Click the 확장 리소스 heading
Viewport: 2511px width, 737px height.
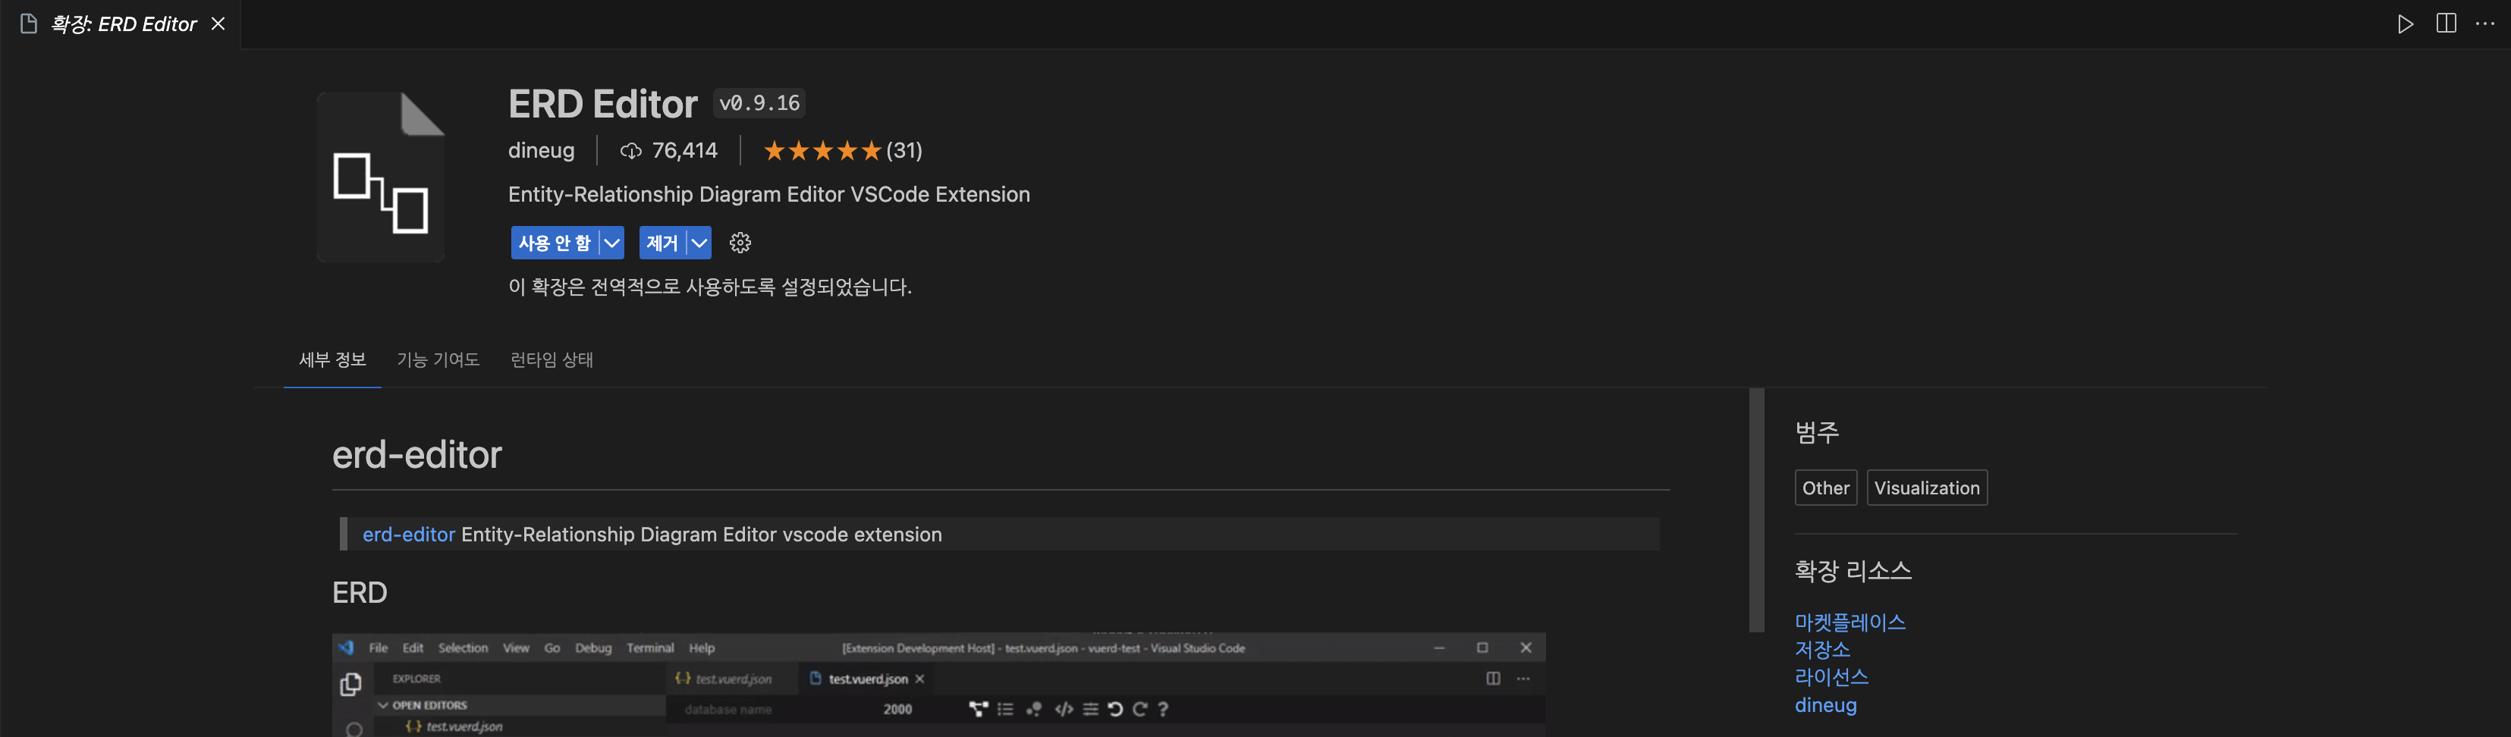point(1853,570)
